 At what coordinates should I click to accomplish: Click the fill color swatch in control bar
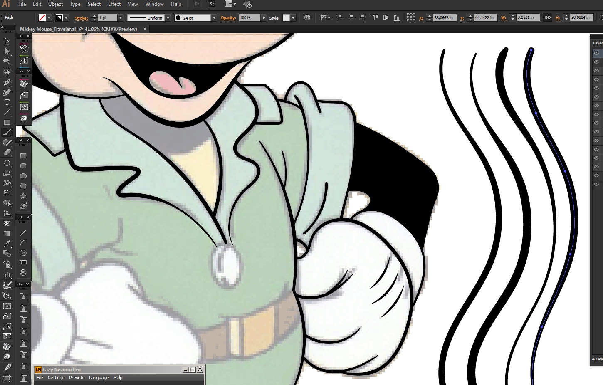[42, 18]
